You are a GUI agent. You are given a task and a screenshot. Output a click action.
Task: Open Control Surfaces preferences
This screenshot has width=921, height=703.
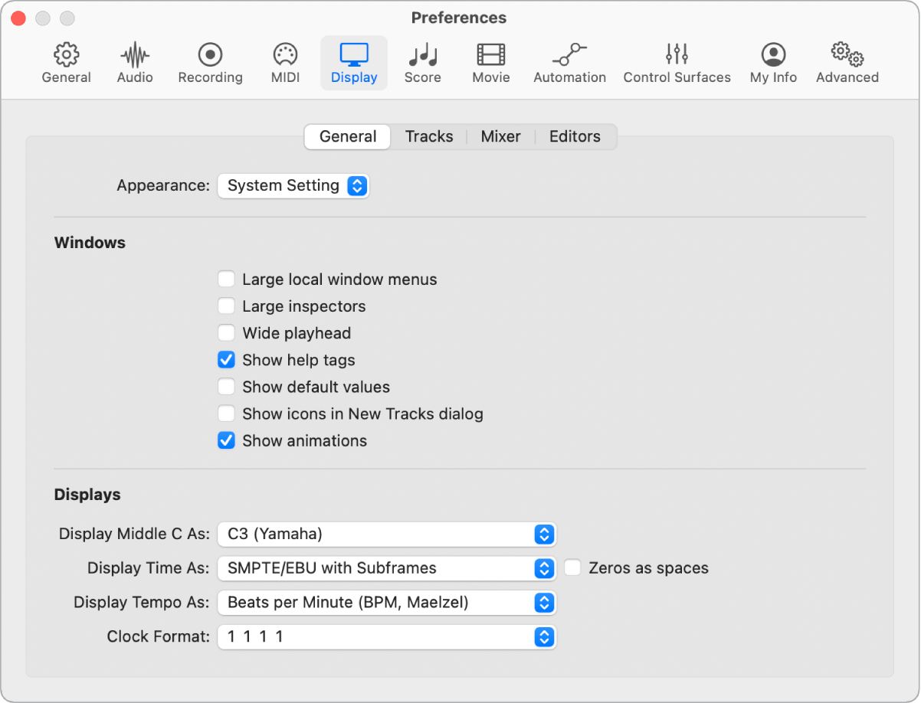point(677,63)
